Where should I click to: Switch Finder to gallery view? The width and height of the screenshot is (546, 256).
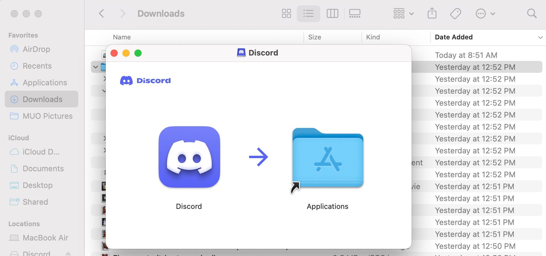click(355, 13)
